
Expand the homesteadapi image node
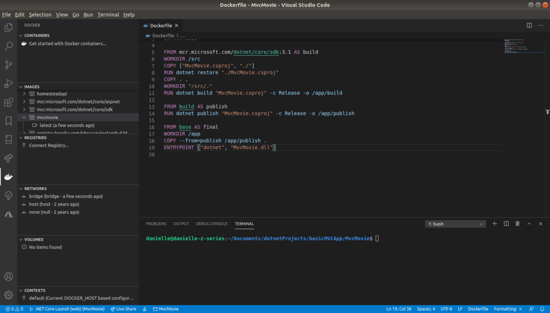[24, 94]
